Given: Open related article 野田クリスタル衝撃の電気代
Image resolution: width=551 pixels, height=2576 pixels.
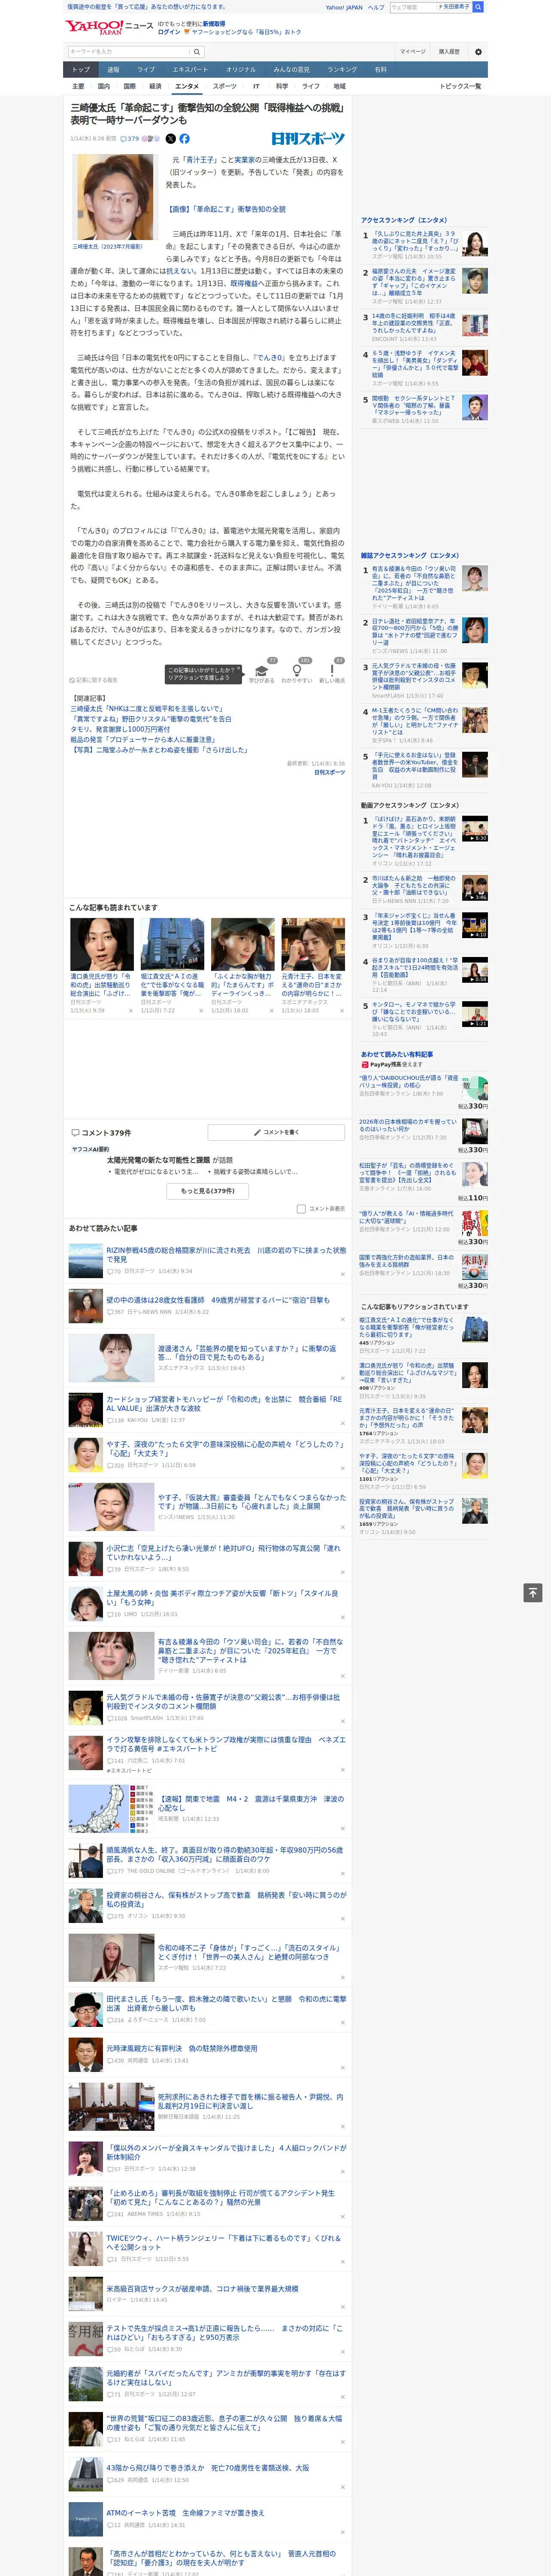Looking at the screenshot, I should click(150, 719).
